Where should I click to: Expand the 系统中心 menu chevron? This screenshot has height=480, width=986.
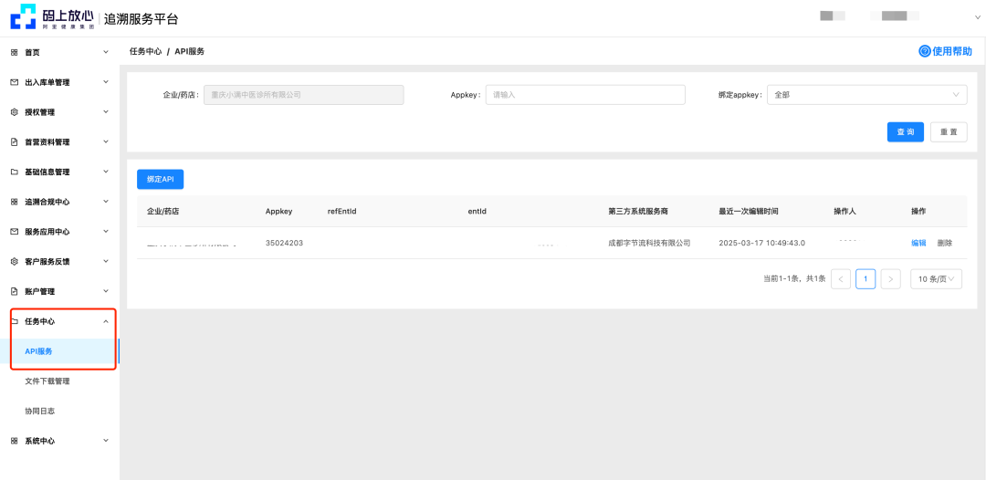click(x=106, y=441)
